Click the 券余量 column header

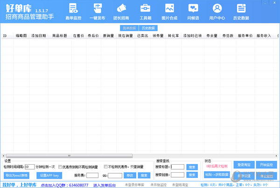pos(212,36)
